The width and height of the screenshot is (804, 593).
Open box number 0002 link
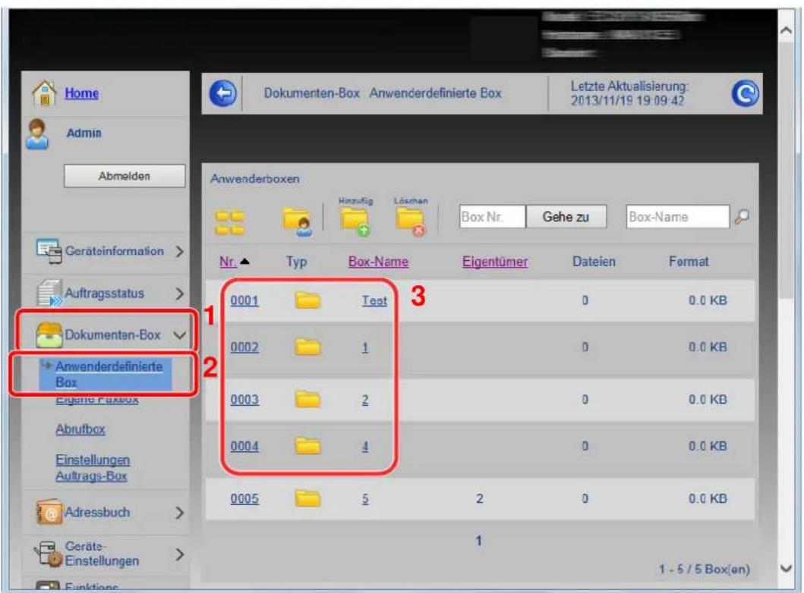click(244, 348)
